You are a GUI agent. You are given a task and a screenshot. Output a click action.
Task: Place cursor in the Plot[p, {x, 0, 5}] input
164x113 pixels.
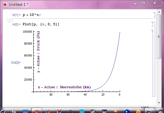[41, 24]
